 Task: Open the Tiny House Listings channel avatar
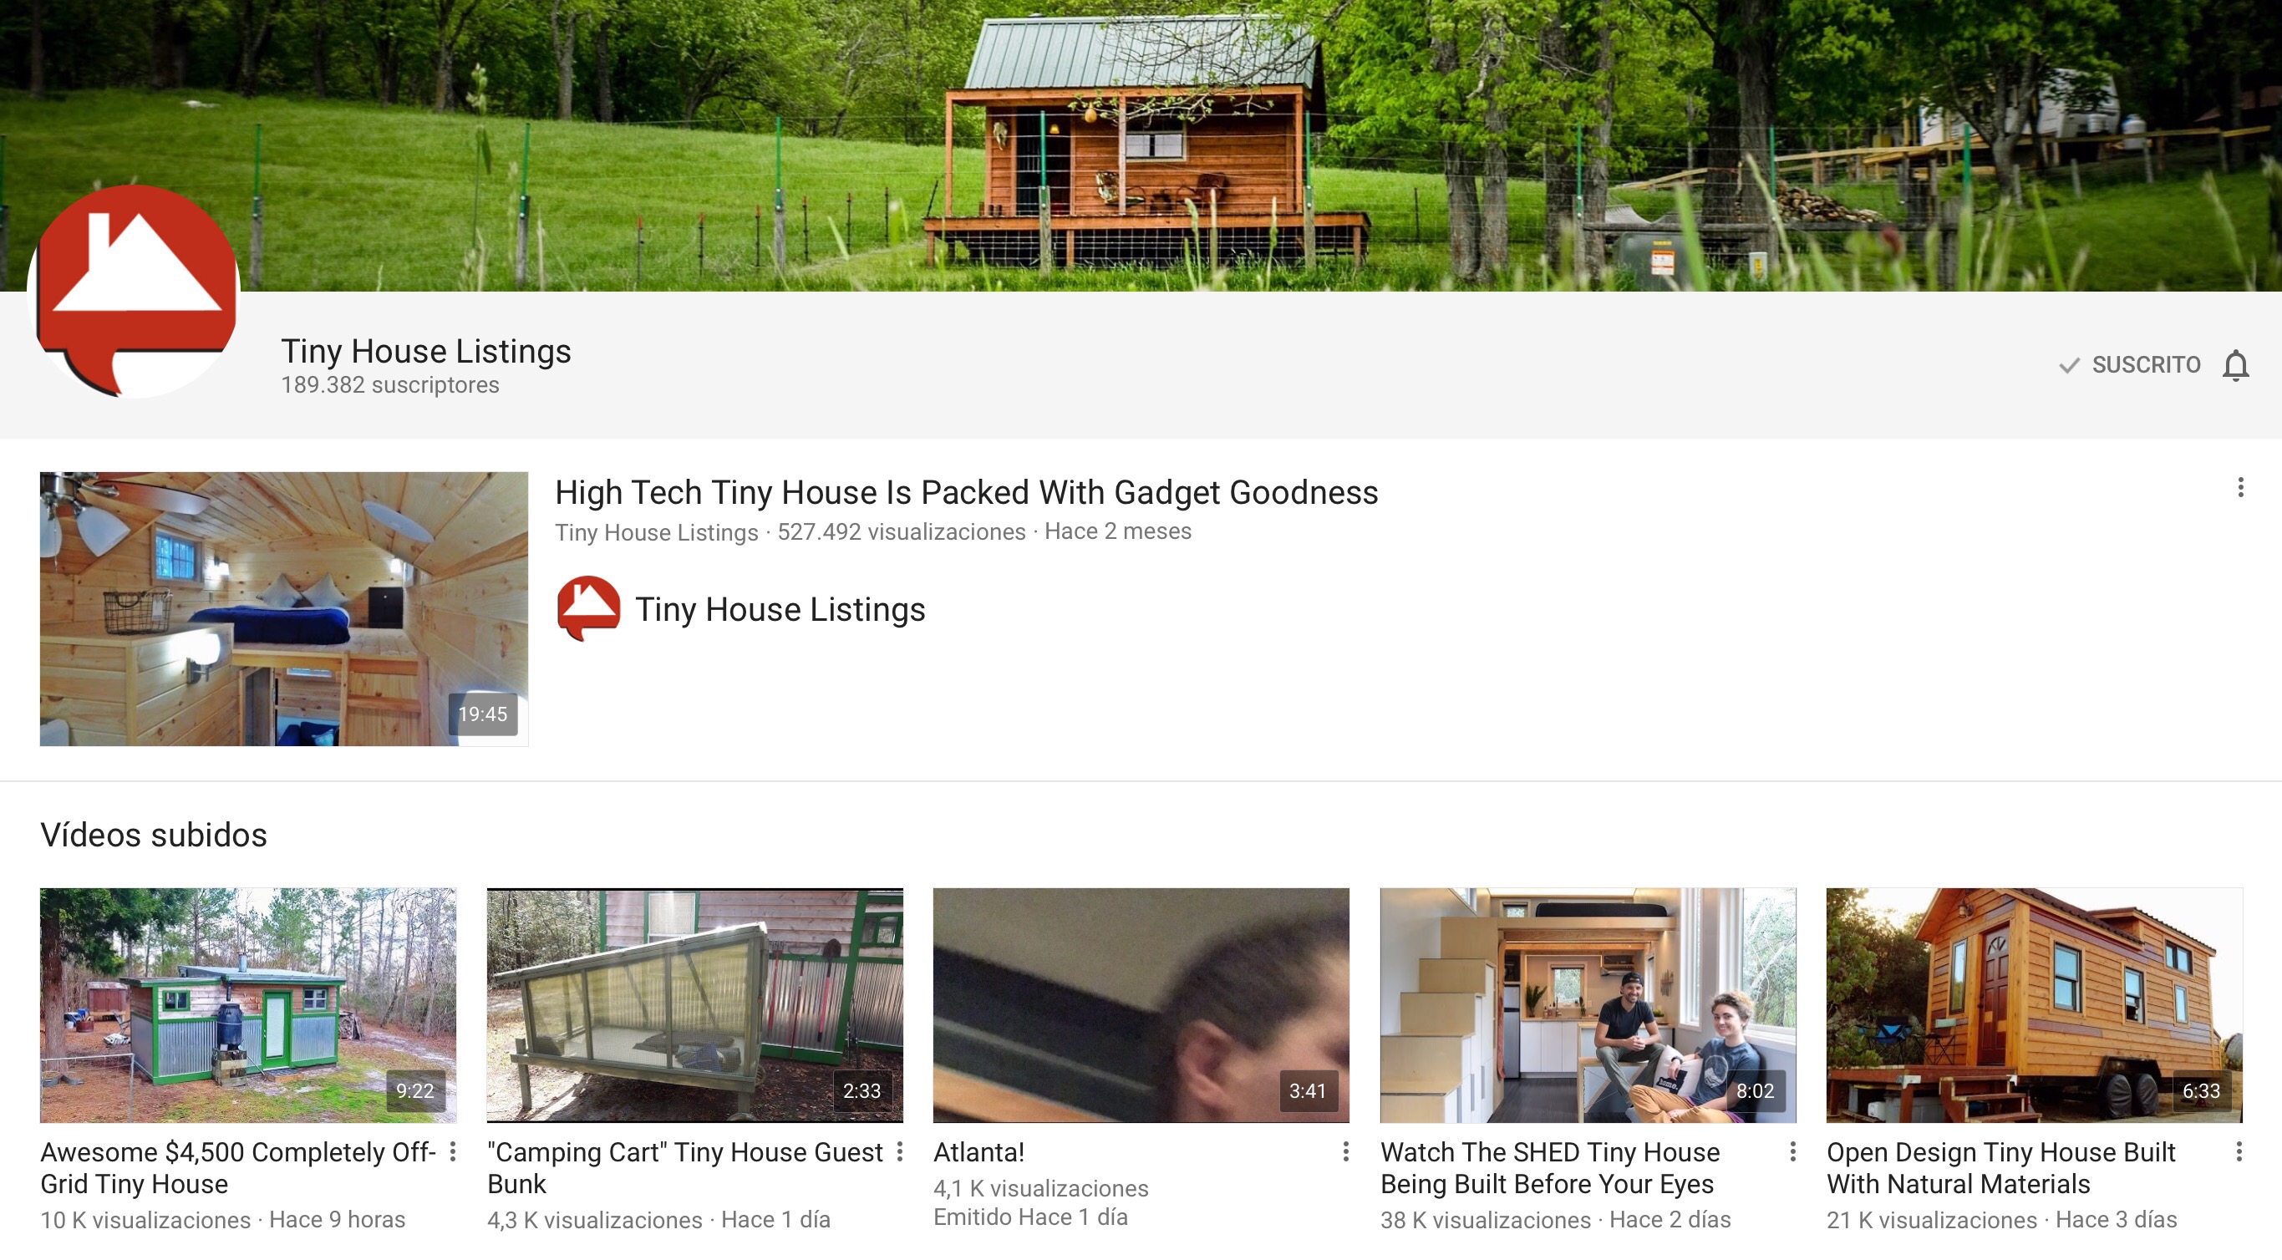[x=134, y=291]
